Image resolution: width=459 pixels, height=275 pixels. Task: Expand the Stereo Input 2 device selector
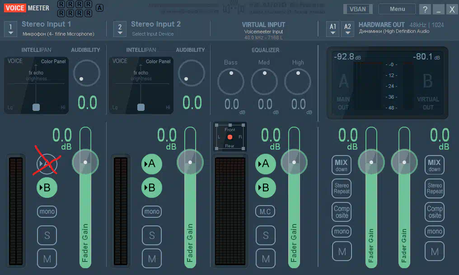pos(120,29)
